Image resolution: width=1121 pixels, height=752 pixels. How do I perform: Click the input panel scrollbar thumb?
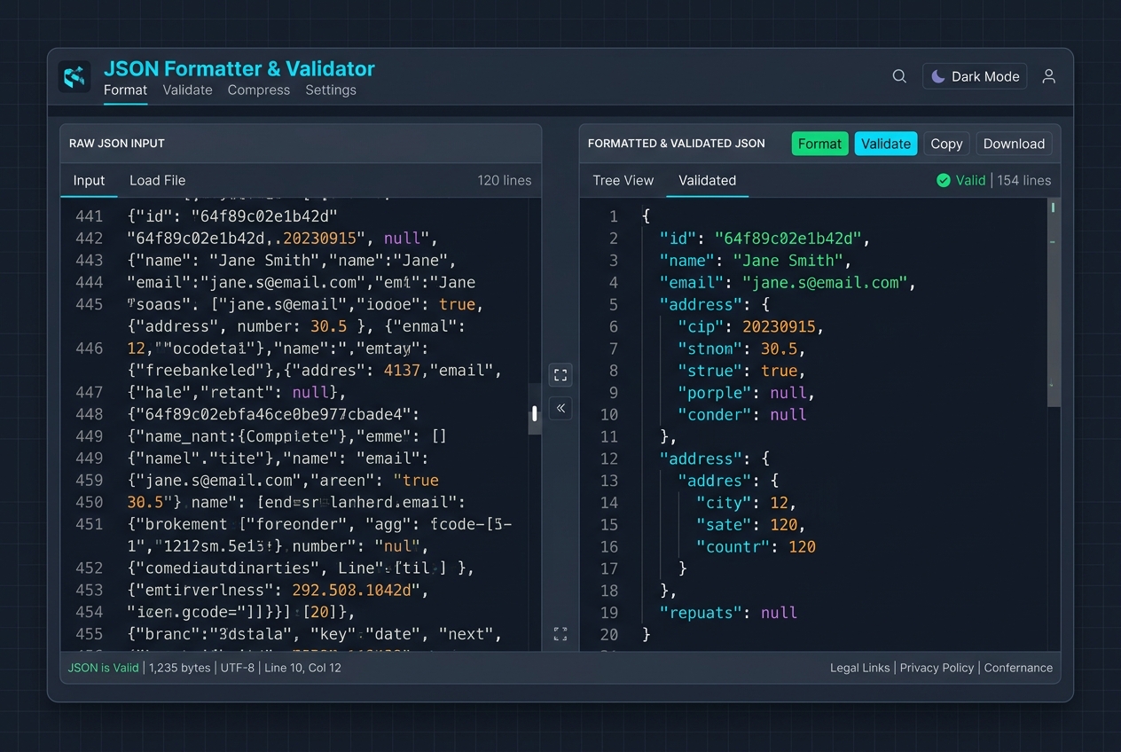[x=535, y=413]
